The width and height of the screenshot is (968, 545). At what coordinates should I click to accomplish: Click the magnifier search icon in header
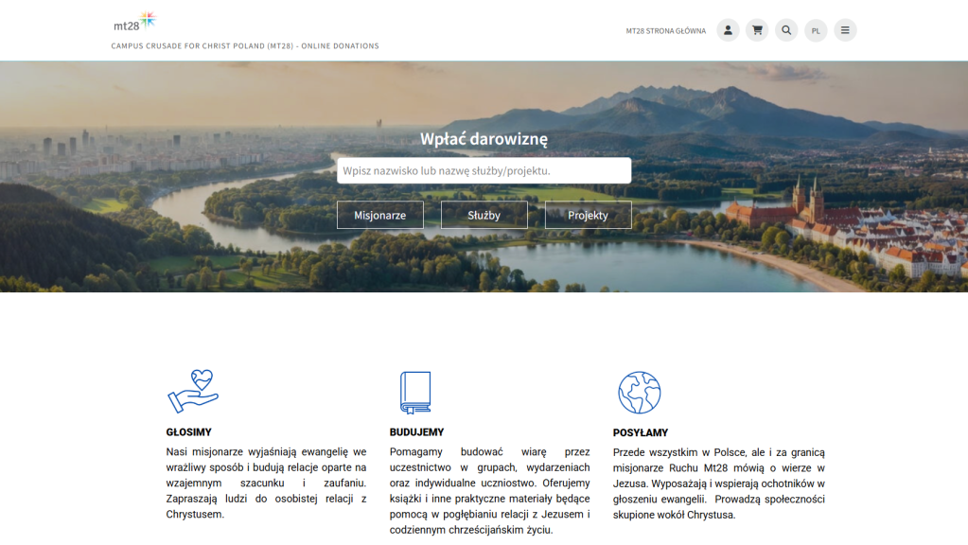[x=786, y=30]
